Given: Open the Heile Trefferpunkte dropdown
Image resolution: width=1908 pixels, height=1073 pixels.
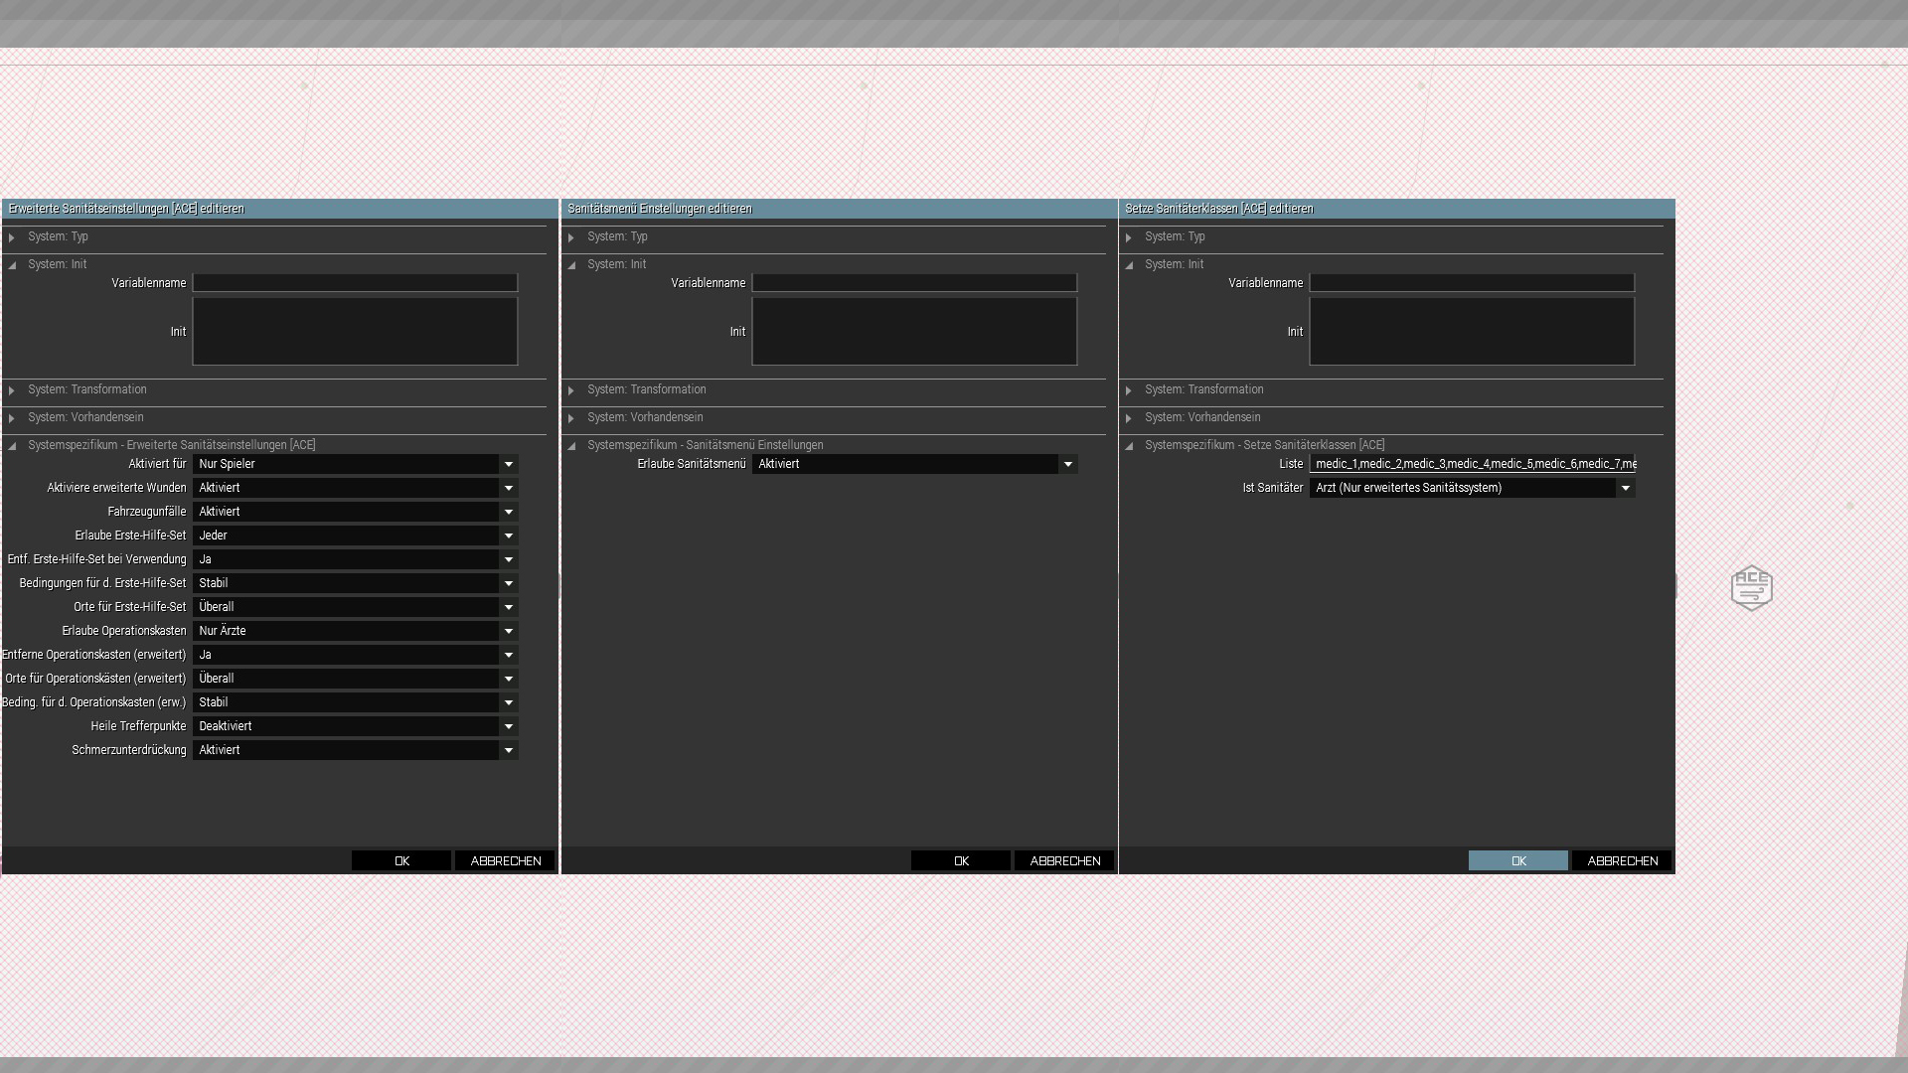Looking at the screenshot, I should 355,726.
